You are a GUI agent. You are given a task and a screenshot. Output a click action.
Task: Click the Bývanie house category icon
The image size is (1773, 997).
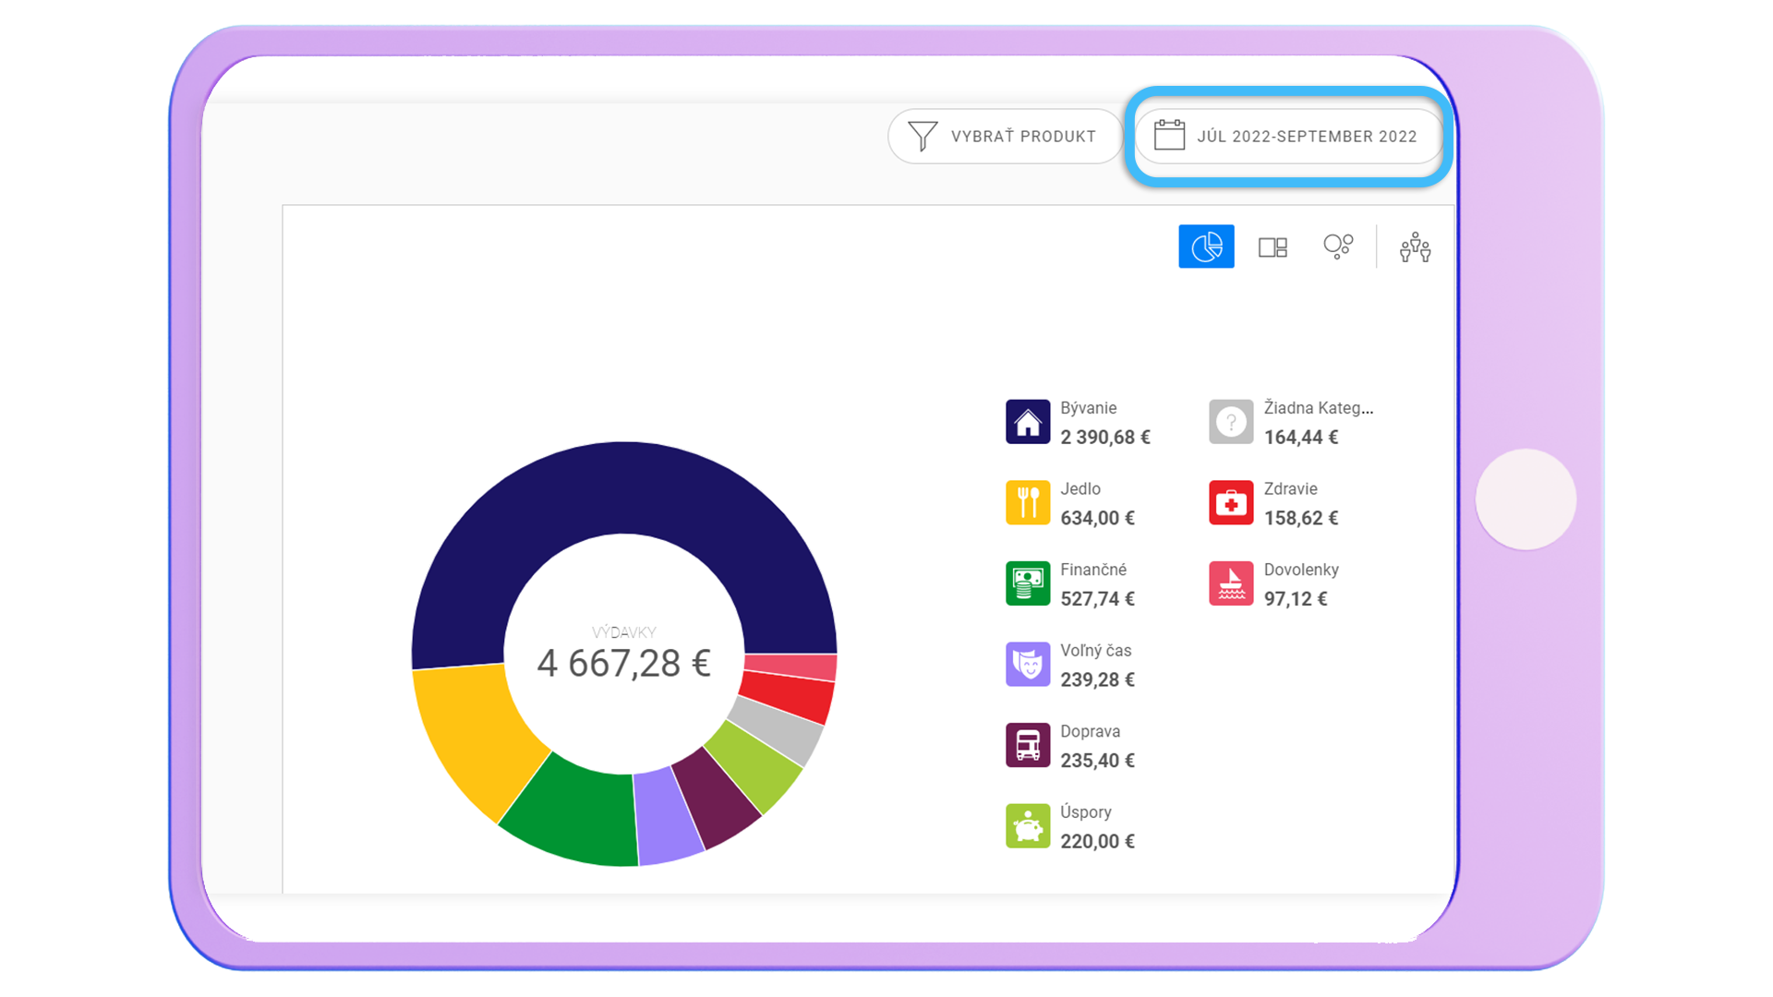(1028, 422)
